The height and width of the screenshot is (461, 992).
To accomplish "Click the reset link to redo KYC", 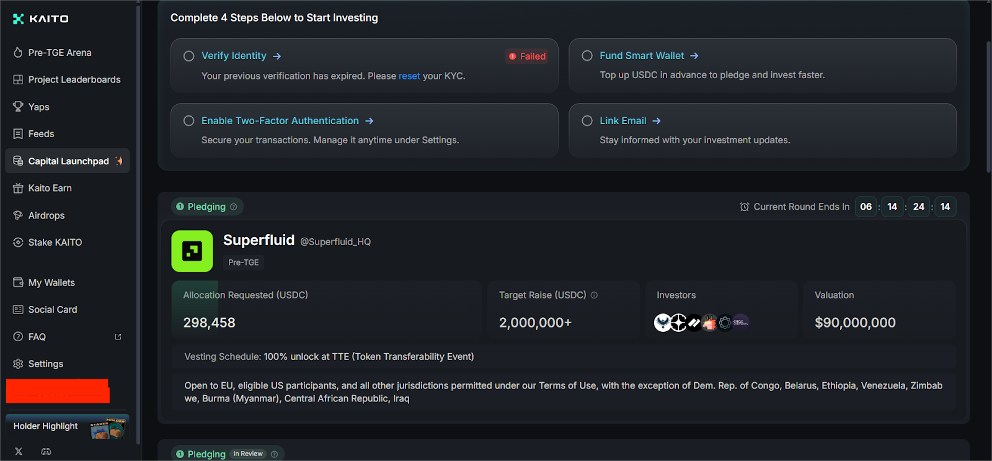I will (409, 76).
